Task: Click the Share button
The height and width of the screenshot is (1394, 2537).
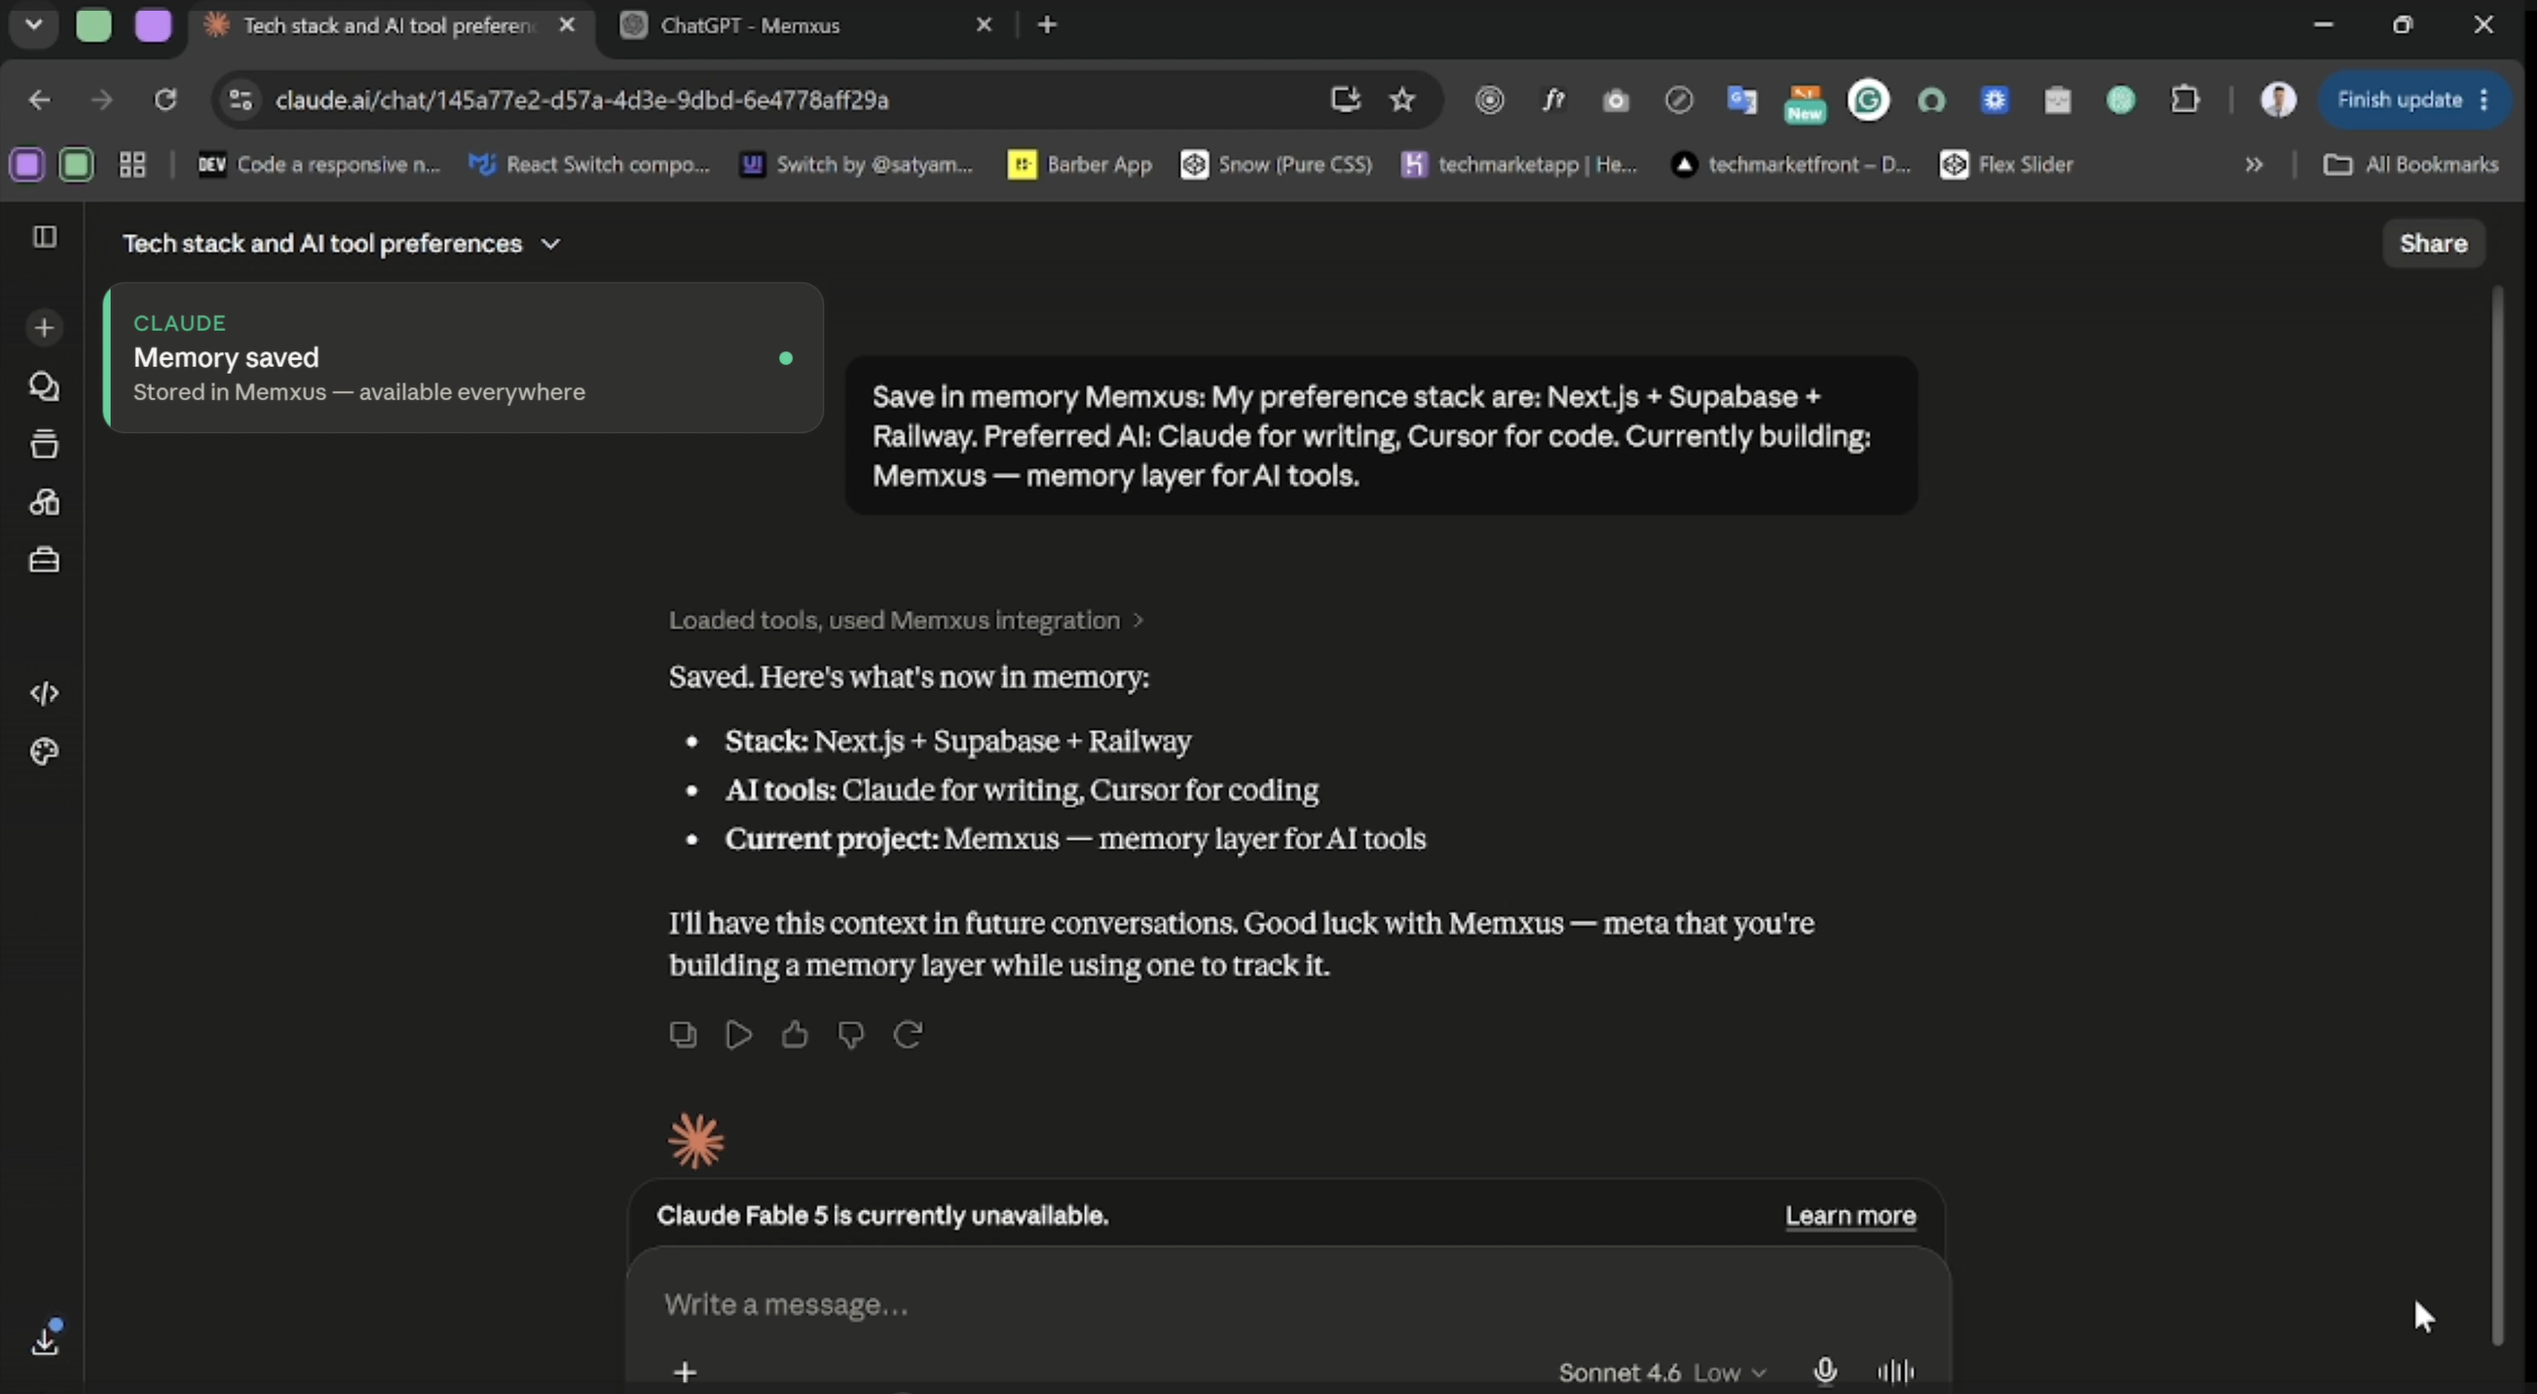Action: coord(2433,243)
